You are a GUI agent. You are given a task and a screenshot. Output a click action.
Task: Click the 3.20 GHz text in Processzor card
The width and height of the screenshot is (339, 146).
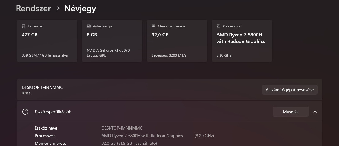click(x=224, y=55)
